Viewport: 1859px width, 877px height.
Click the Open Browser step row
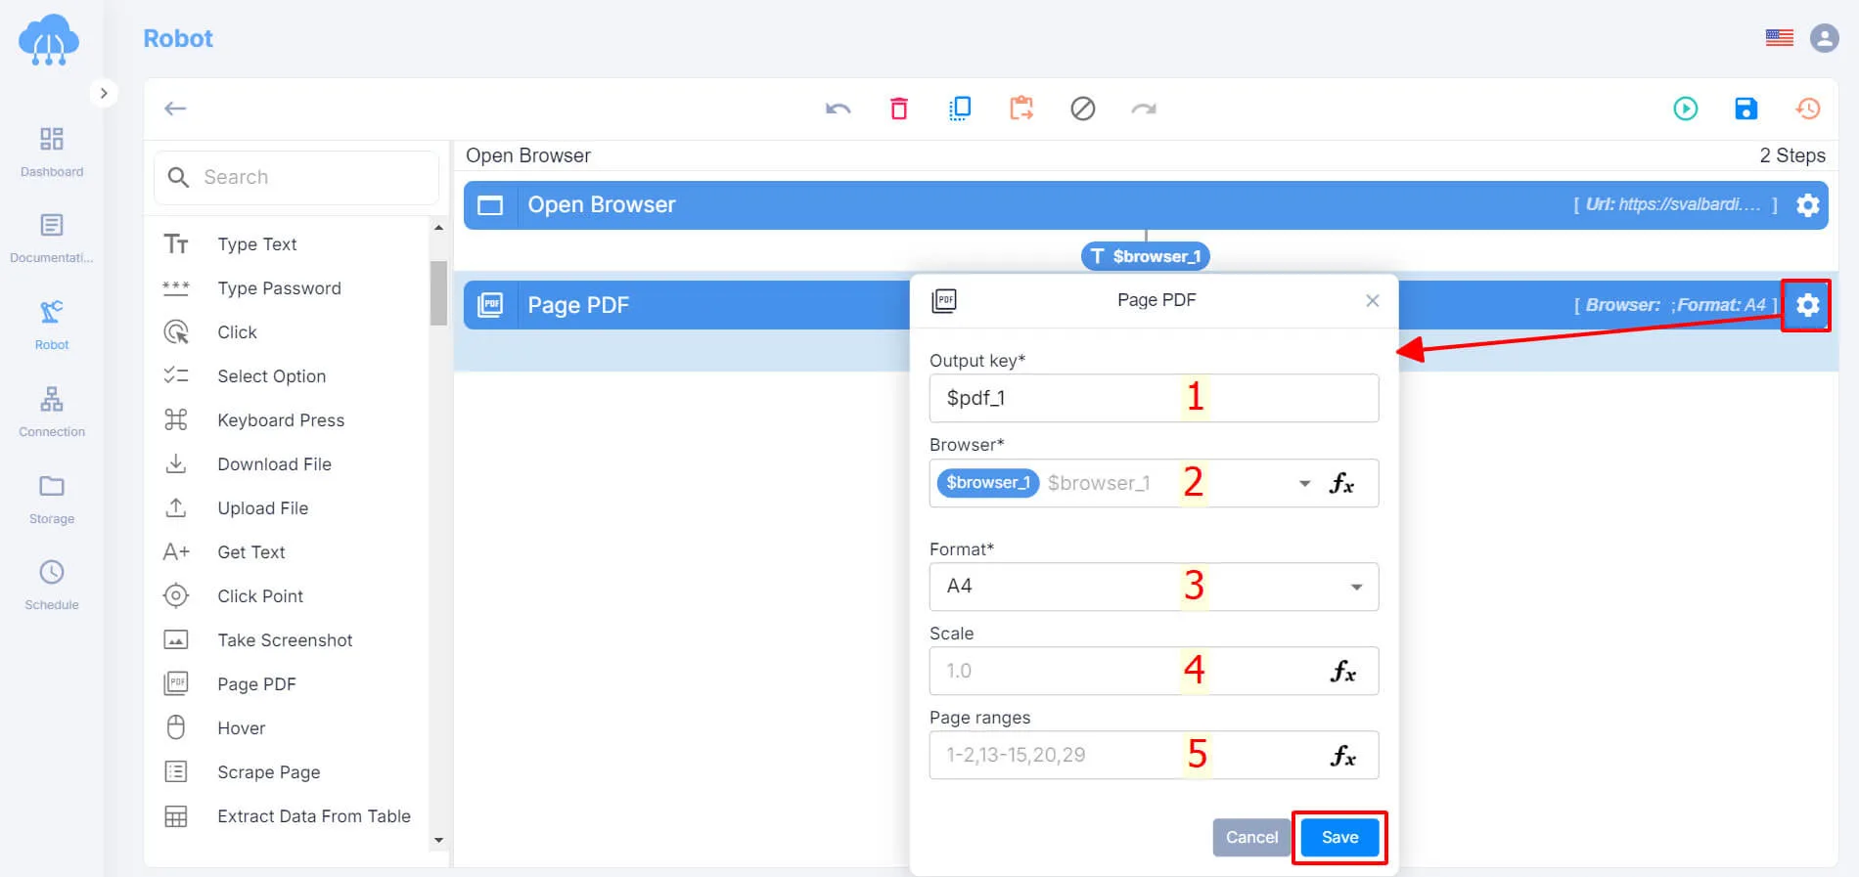(1146, 205)
